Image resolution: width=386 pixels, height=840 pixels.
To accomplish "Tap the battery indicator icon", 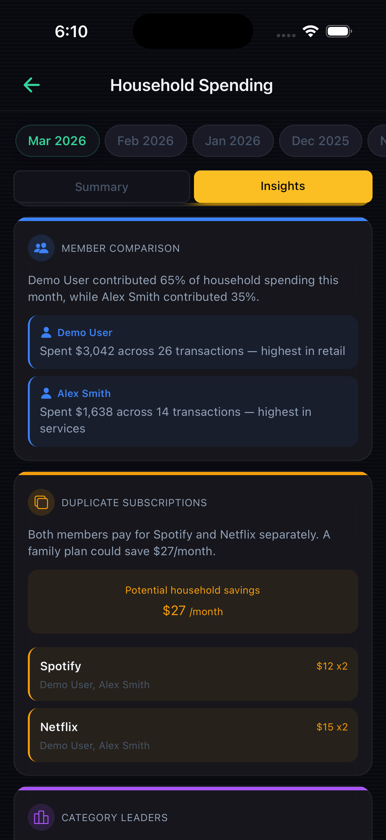I will [x=338, y=31].
